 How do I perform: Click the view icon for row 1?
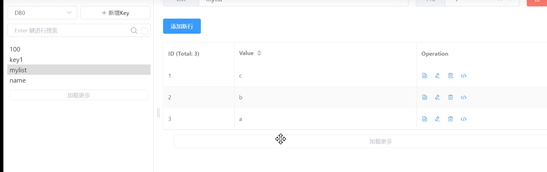(x=425, y=76)
